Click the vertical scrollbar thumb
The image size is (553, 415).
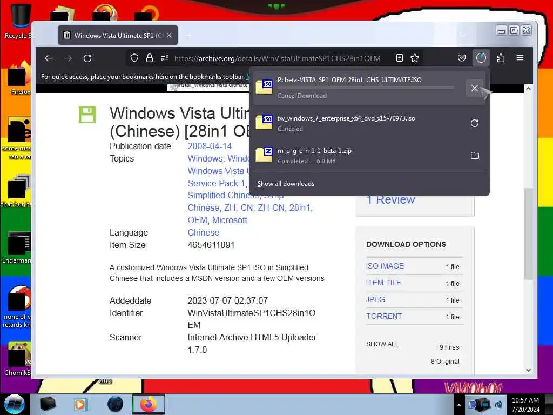coord(528,234)
